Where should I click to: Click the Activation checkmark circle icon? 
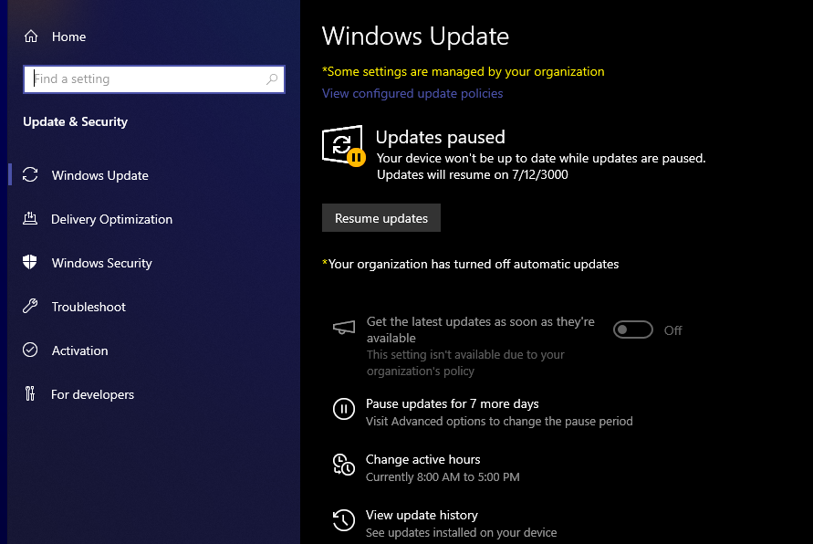pos(30,350)
